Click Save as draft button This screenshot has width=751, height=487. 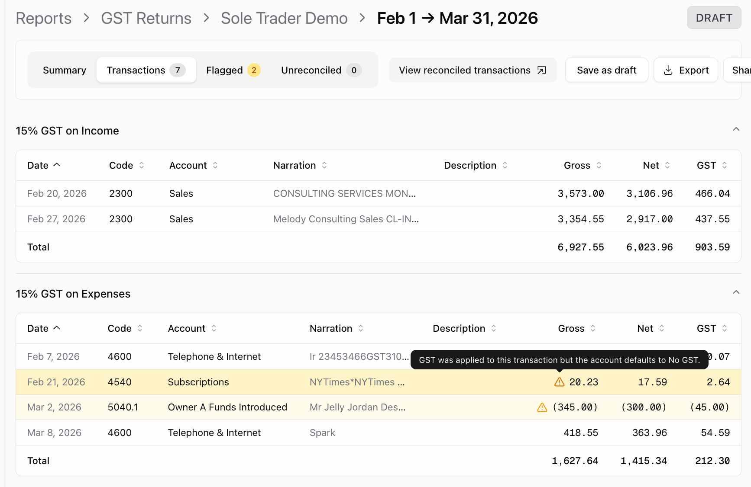606,70
